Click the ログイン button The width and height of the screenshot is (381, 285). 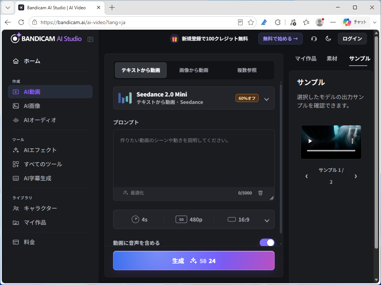(352, 39)
